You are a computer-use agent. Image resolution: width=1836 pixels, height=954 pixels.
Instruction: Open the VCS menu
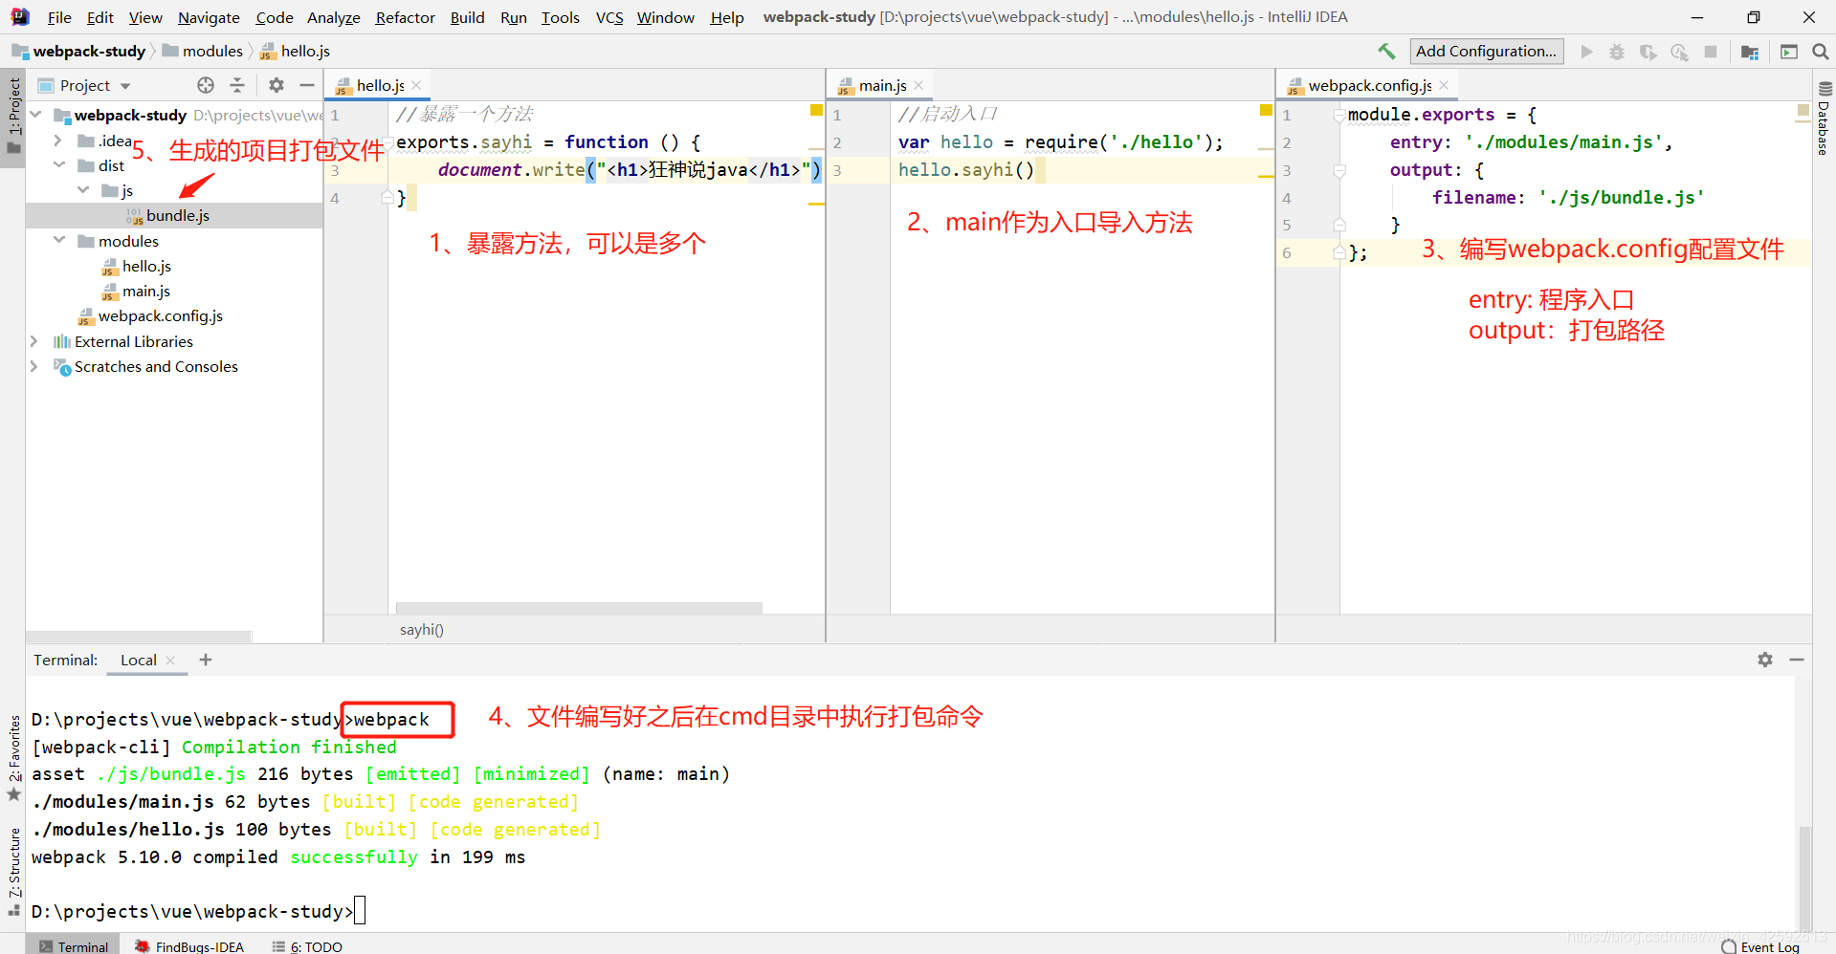pos(609,17)
